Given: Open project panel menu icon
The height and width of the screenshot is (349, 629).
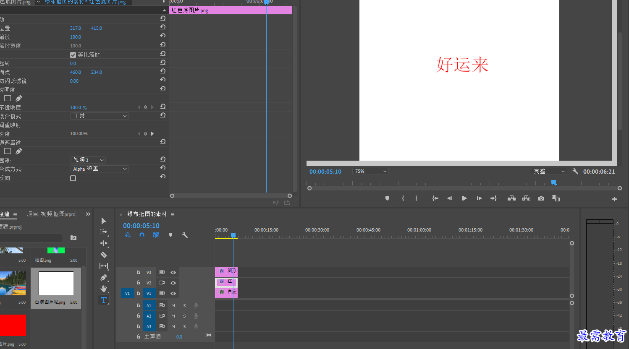Looking at the screenshot, I should (x=15, y=214).
